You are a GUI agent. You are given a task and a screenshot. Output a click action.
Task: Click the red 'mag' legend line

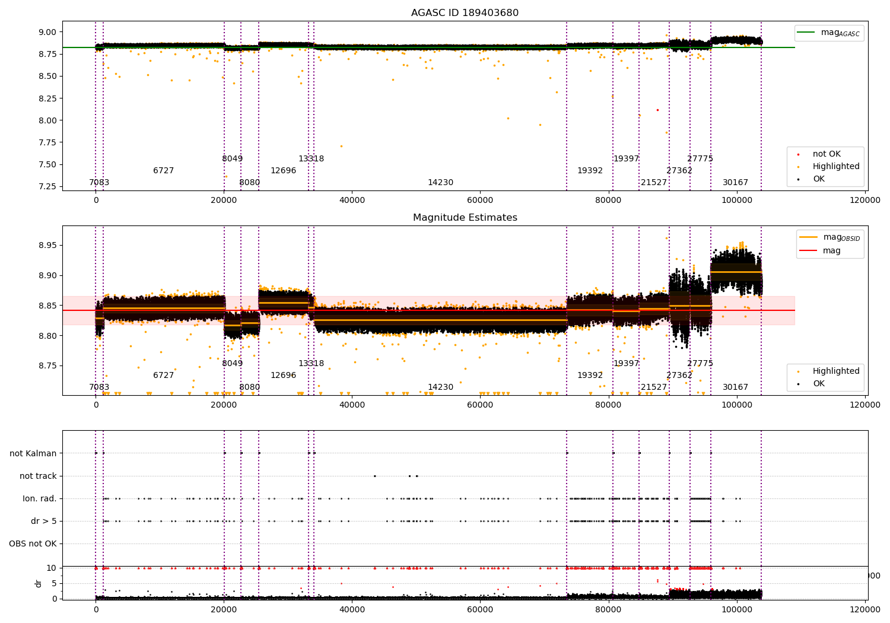click(809, 251)
